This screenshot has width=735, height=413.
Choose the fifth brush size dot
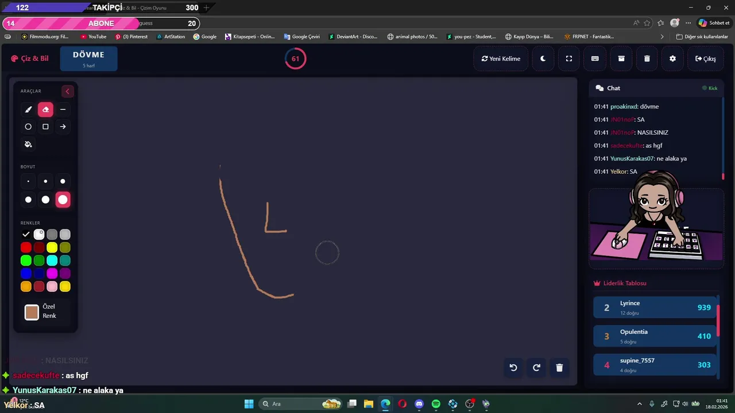[x=45, y=200]
